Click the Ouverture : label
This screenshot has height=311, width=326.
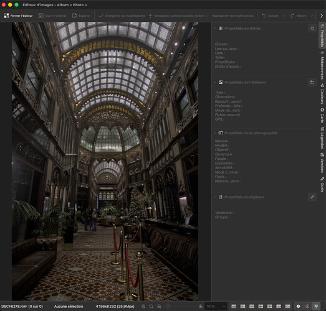point(224,154)
